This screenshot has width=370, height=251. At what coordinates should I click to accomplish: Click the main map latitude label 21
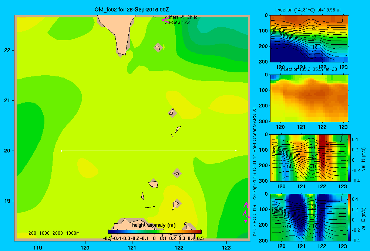point(7,100)
